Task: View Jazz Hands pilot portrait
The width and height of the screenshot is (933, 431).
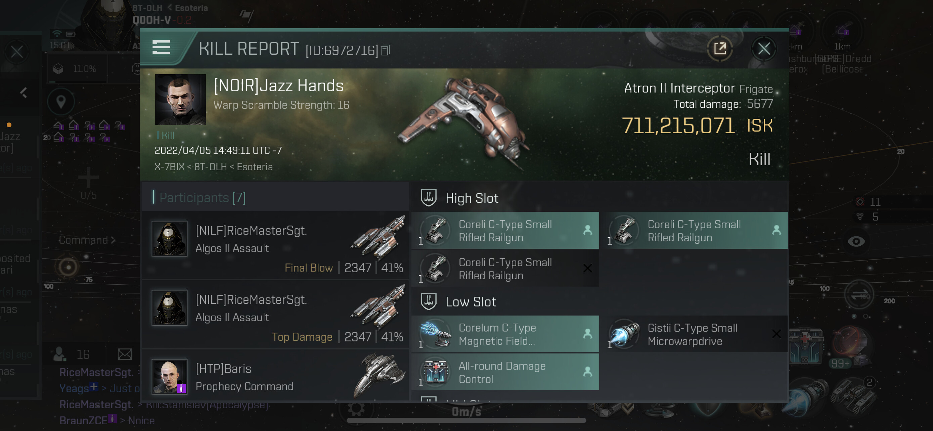Action: 180,99
